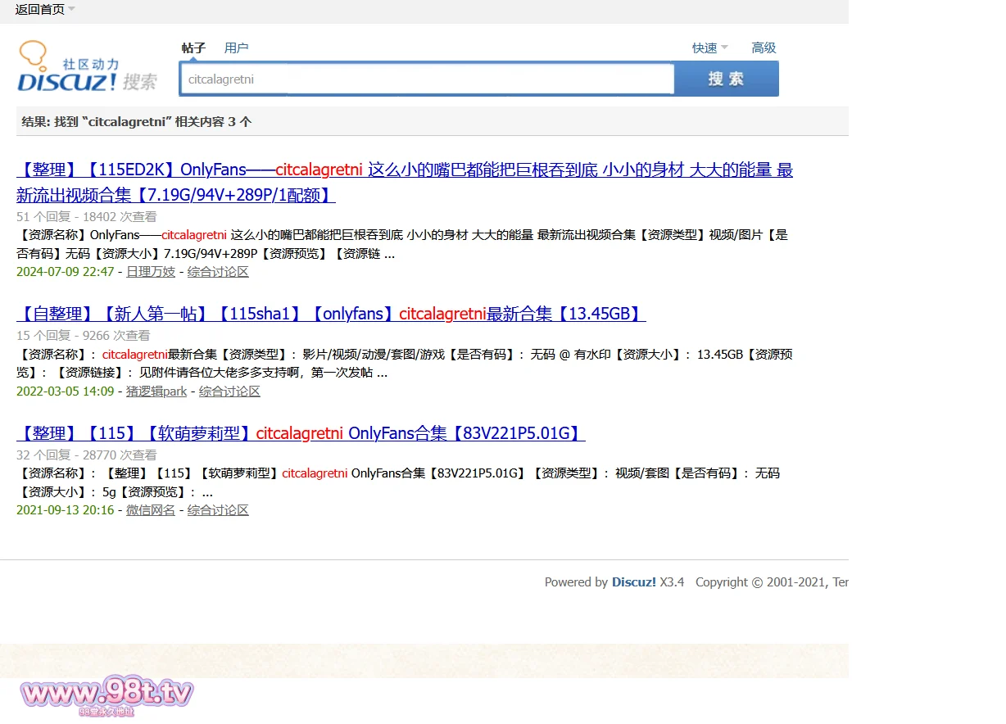Switch to the 帖子 tab
Viewport: 1006px width, 724px height.
coord(193,48)
